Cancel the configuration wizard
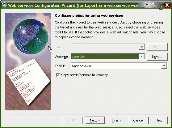 pyautogui.click(x=138, y=120)
